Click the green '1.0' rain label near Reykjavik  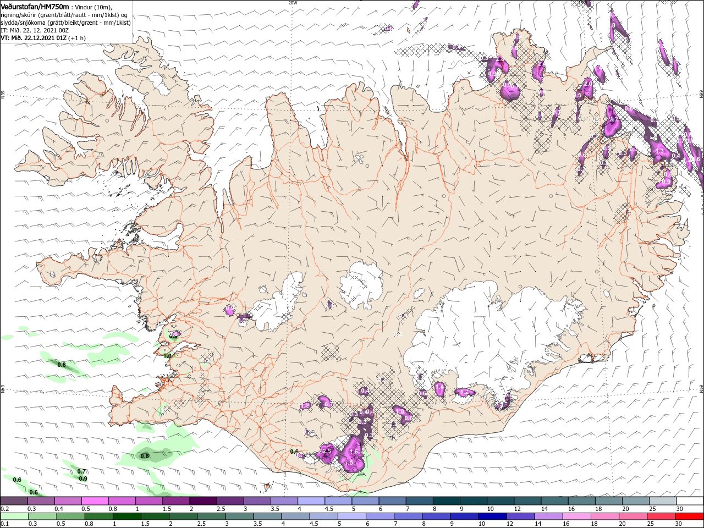pos(167,356)
